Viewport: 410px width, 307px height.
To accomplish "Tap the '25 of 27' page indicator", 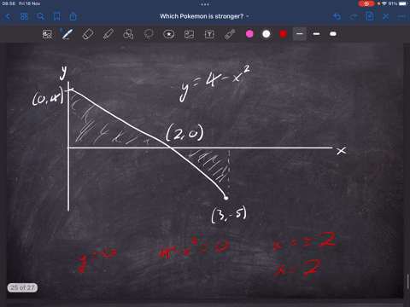I will [22, 287].
